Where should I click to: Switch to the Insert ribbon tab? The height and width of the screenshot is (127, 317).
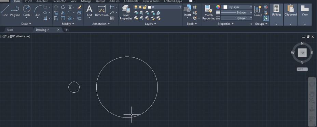[28, 1]
